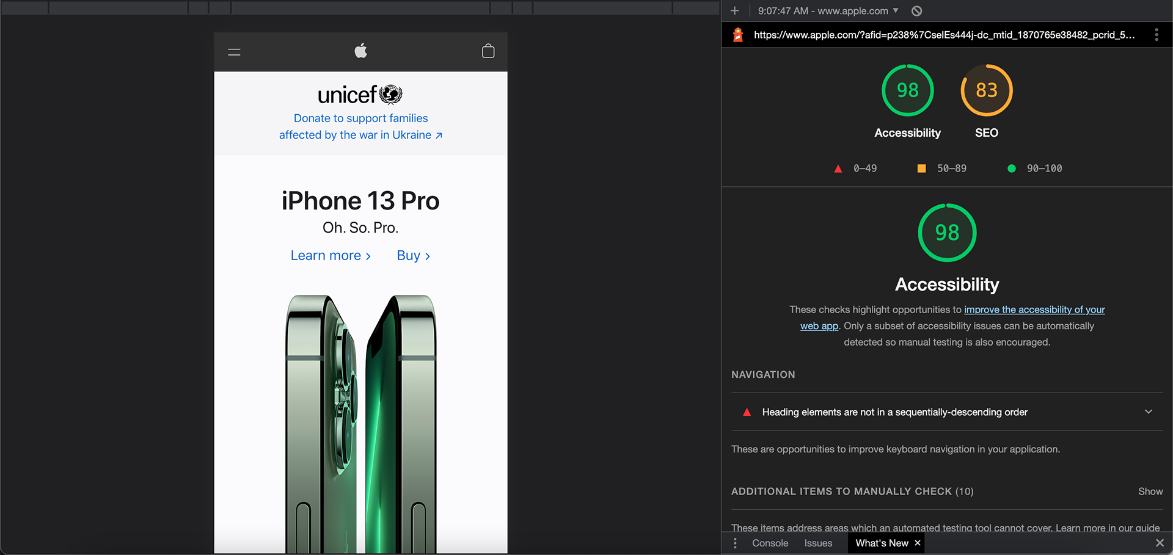Open Lighthouse tools three-dot menu
The height and width of the screenshot is (555, 1173).
click(1156, 35)
